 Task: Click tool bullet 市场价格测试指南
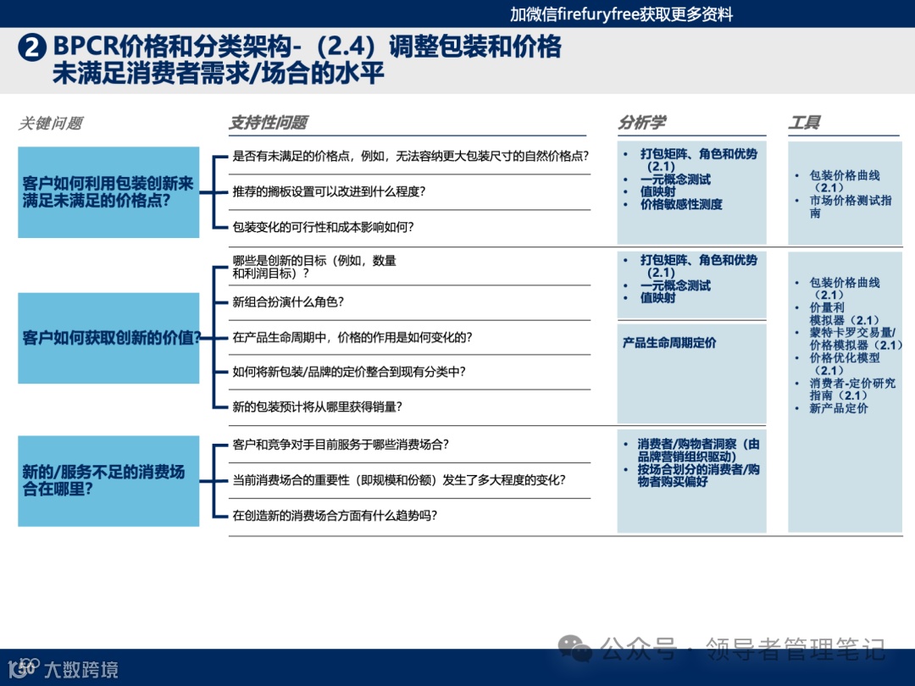click(851, 207)
